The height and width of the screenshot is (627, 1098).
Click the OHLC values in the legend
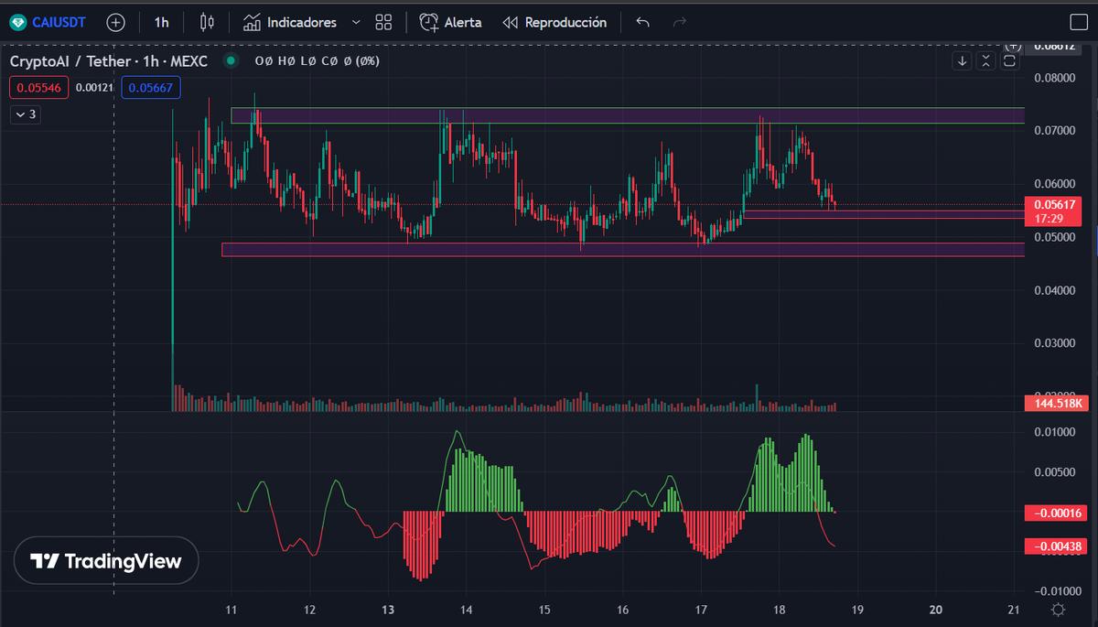tap(317, 61)
